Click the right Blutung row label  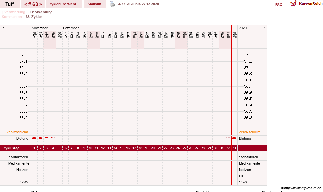tap(245, 138)
